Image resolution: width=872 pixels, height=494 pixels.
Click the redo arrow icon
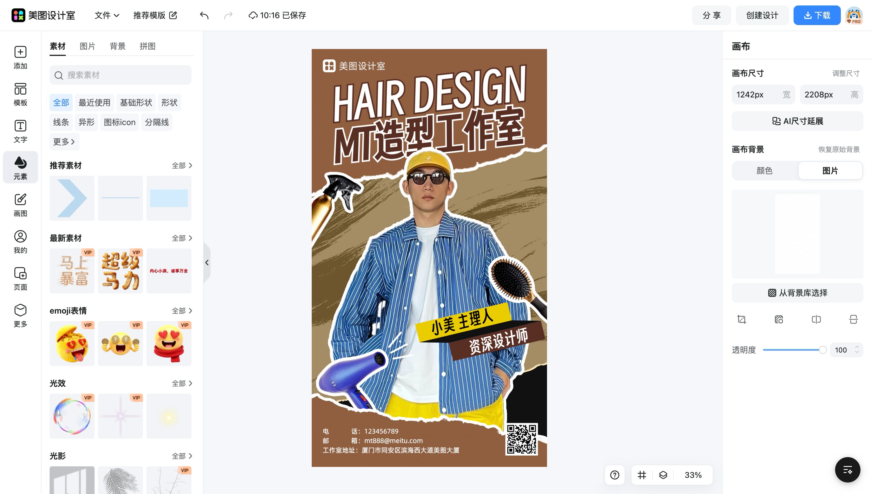click(228, 15)
